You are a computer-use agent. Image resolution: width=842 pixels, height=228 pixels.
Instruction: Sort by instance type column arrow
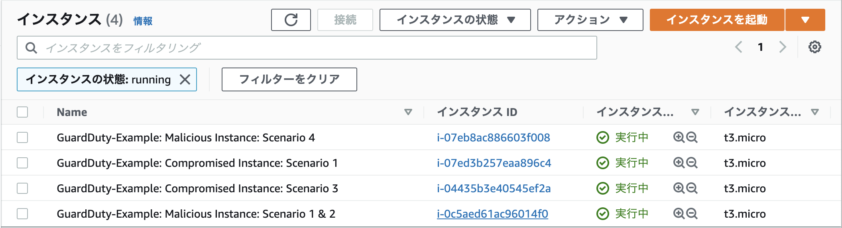tap(814, 112)
